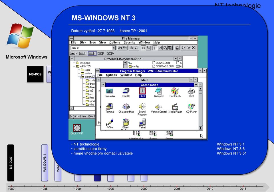Open the Security menu in File Manager
This screenshot has width=274, height=192.
(129, 42)
